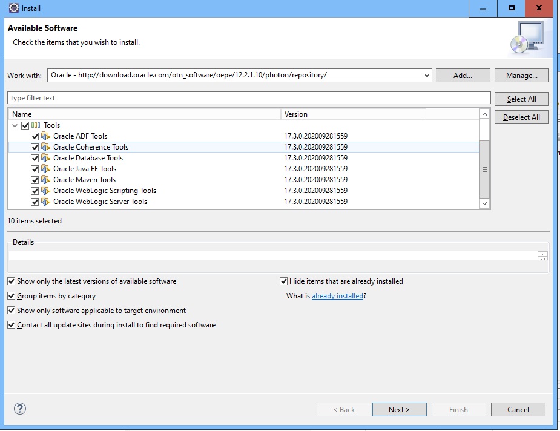The height and width of the screenshot is (431, 560).
Task: Click the Tools category icon
Action: (36, 125)
